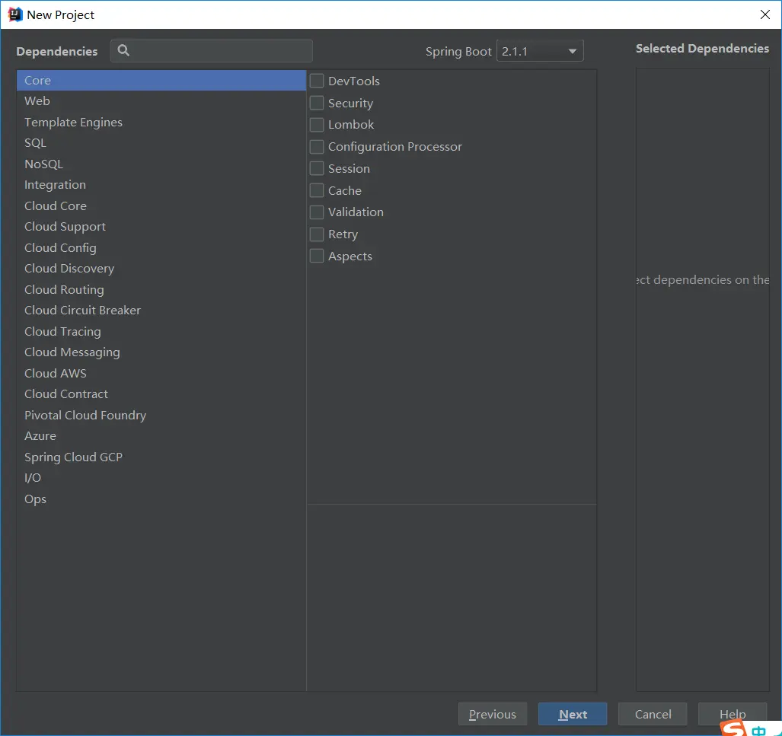Select the I/O category
The image size is (782, 736).
pyautogui.click(x=161, y=478)
